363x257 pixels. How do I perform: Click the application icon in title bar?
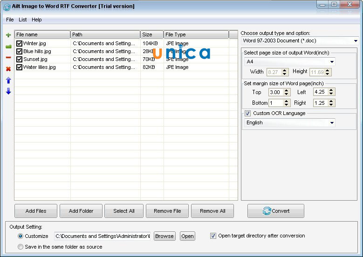[x=7, y=7]
